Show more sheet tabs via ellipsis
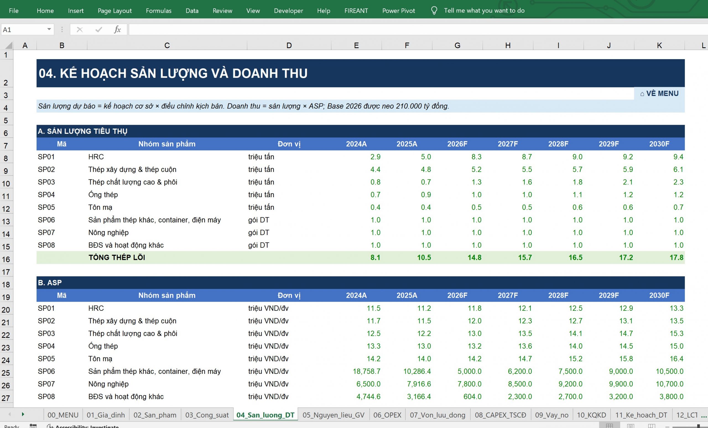The height and width of the screenshot is (428, 708). [x=704, y=415]
